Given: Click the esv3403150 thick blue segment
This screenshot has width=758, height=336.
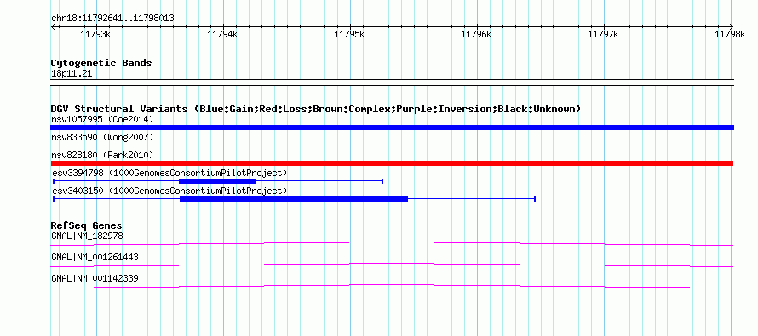Looking at the screenshot, I should 294,199.
